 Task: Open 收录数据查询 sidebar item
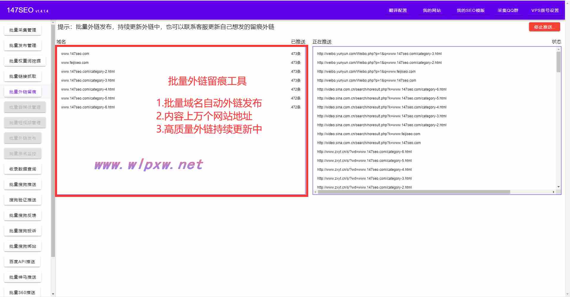tap(23, 169)
